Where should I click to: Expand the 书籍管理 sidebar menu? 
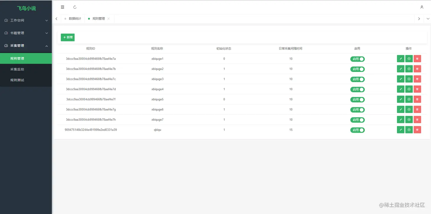coord(26,33)
